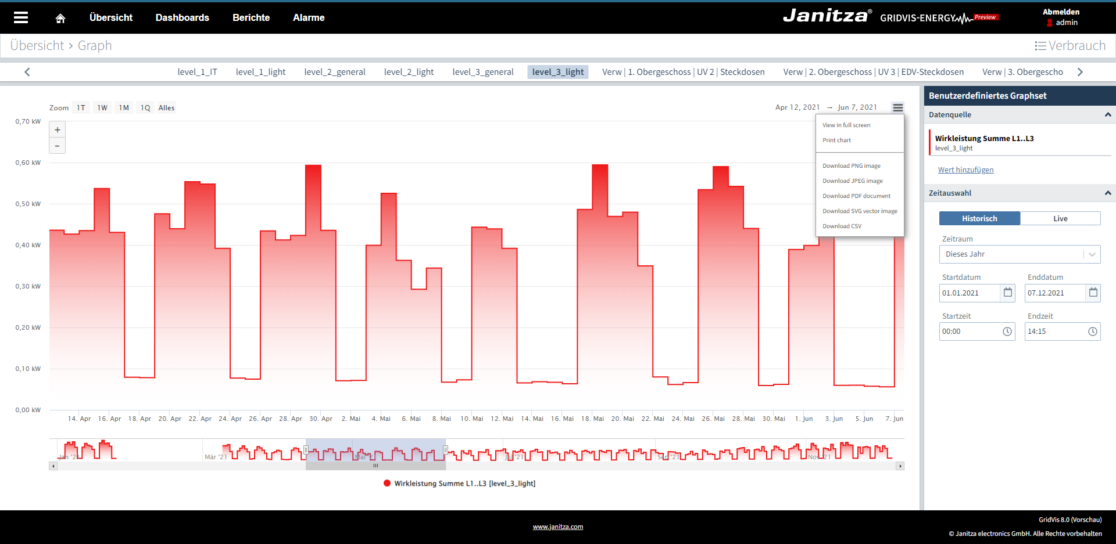This screenshot has width=1116, height=544.
Task: Choose Download CSV from chart menu
Action: point(842,226)
